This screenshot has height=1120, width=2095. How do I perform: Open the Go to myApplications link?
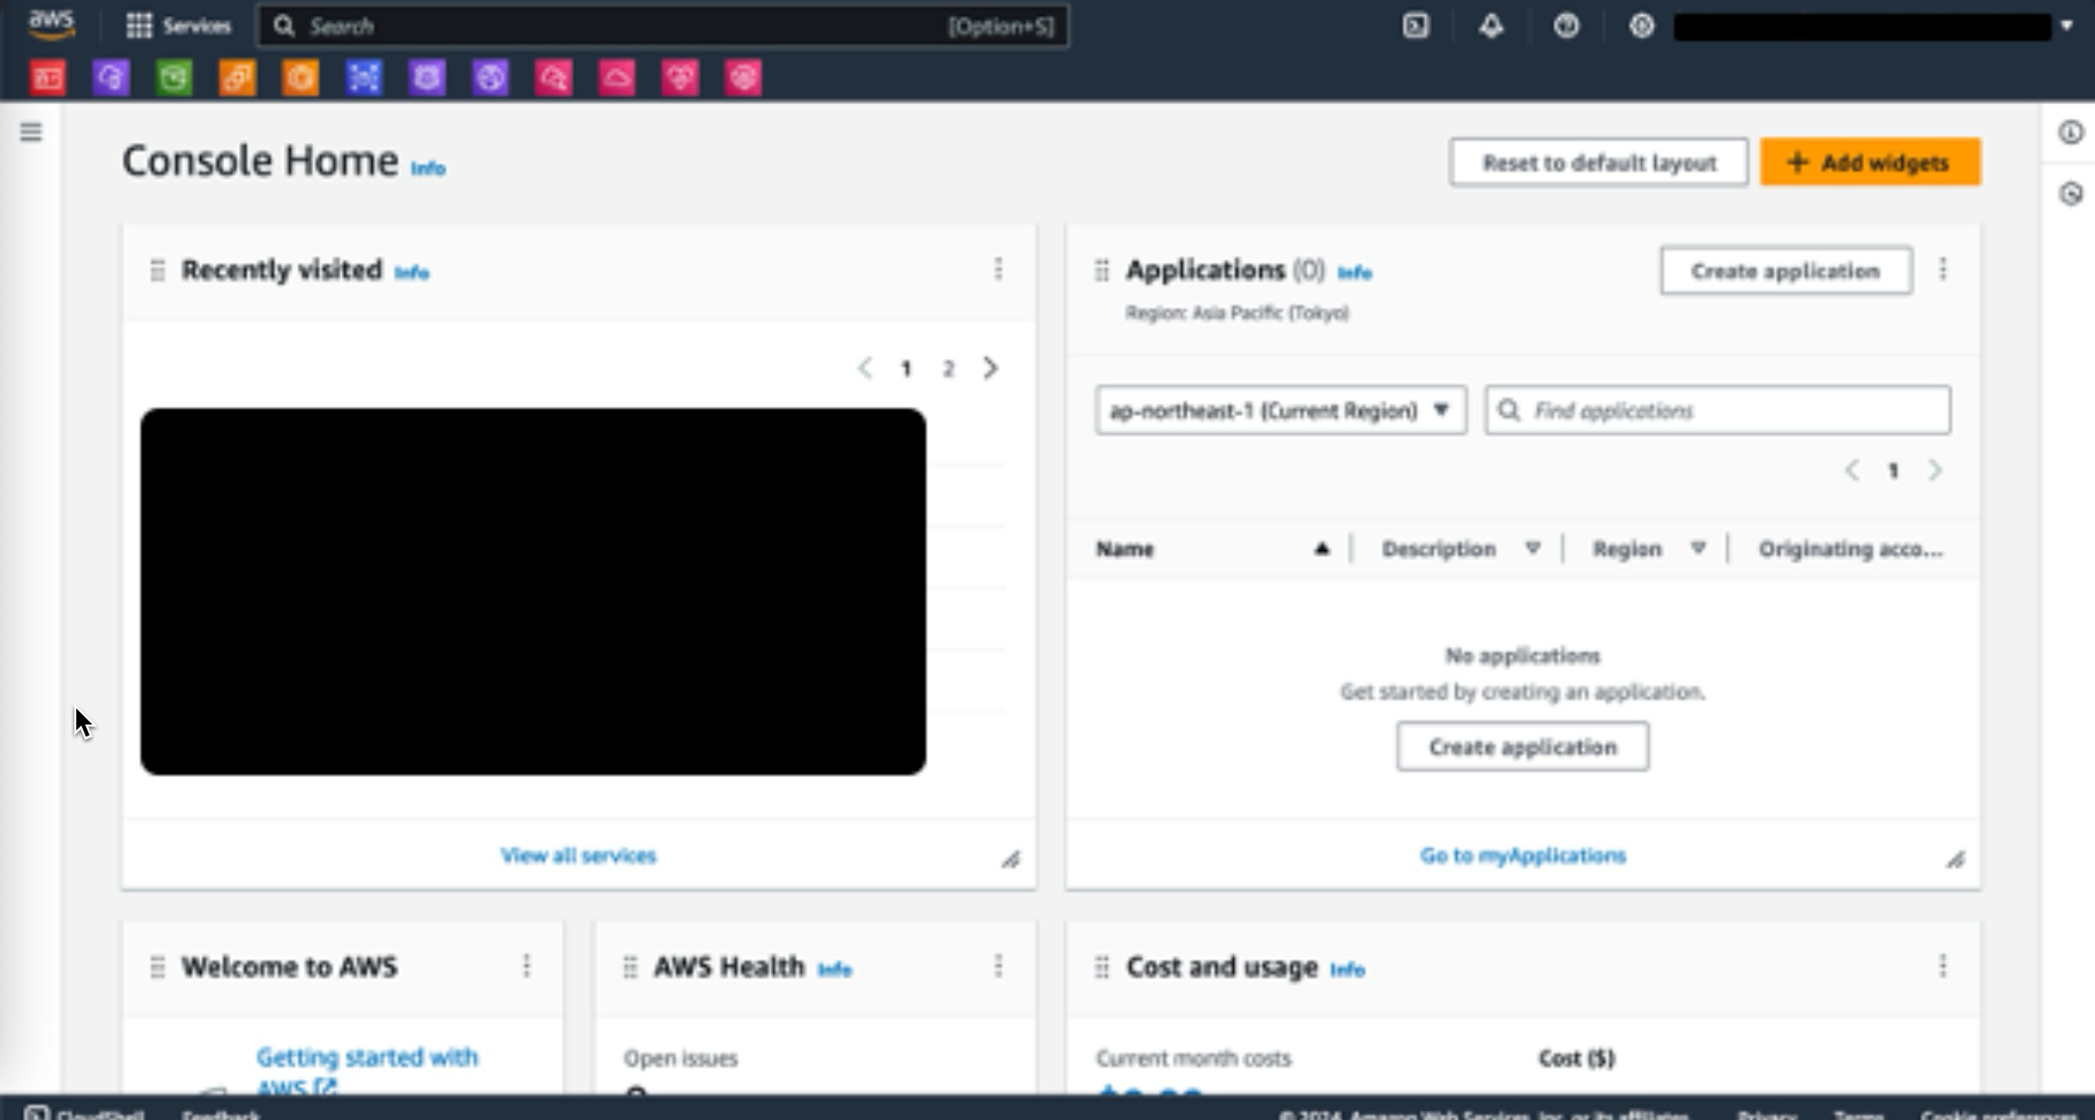click(1522, 855)
